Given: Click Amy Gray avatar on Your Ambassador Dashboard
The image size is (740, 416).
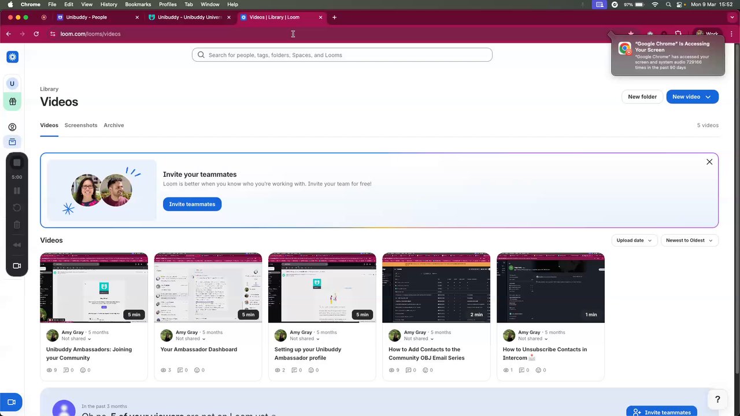Looking at the screenshot, I should [166, 336].
